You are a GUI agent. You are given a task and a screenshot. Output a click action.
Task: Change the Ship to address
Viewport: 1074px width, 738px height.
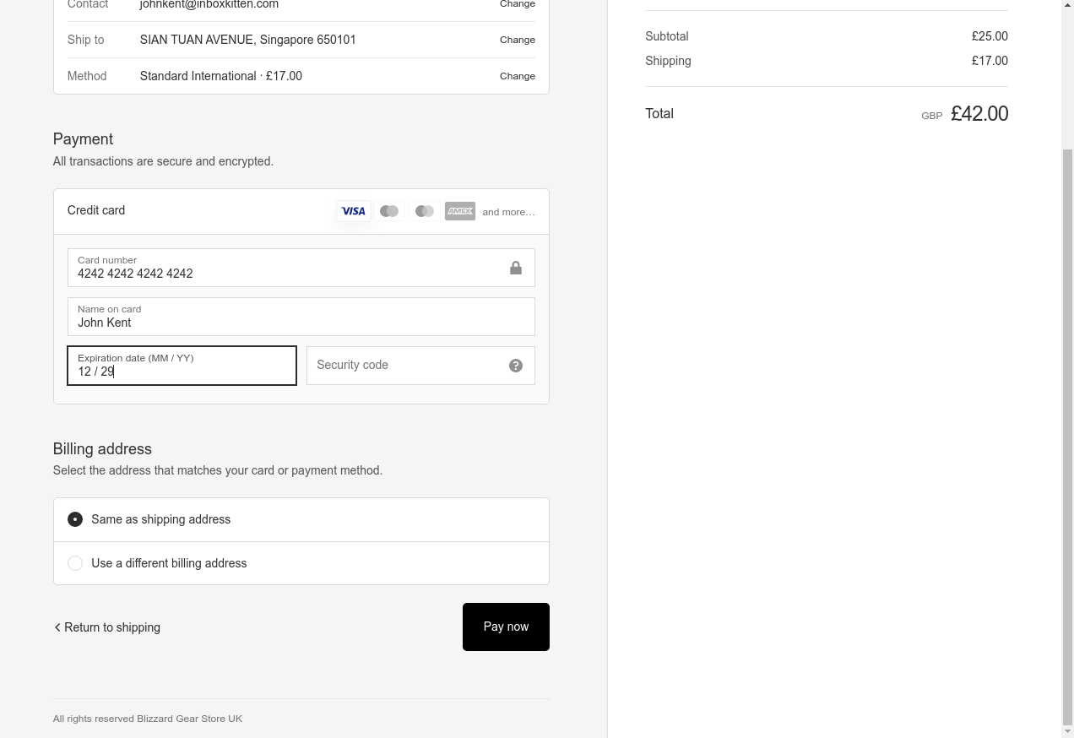point(518,40)
